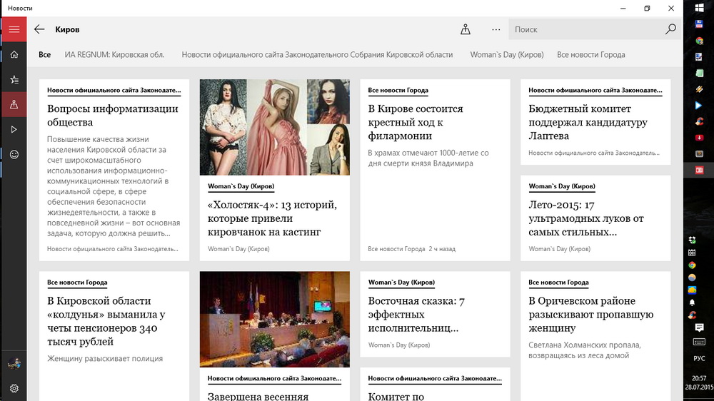This screenshot has height=401, width=714.
Task: Click the conference hall photo thumbnail
Action: (275, 319)
